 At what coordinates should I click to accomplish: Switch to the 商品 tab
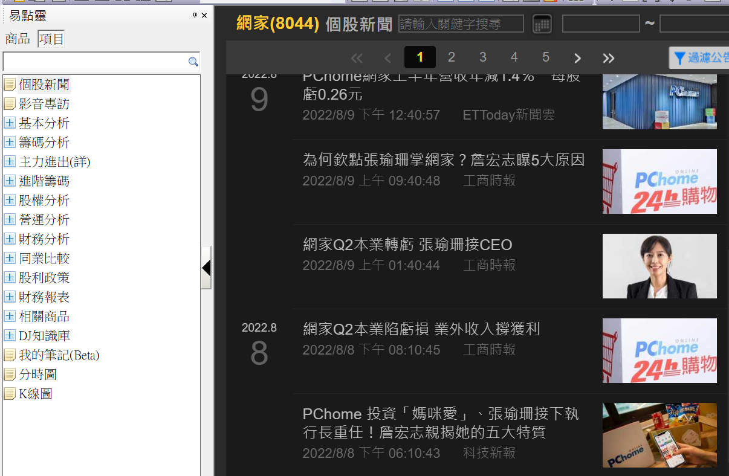coord(18,39)
